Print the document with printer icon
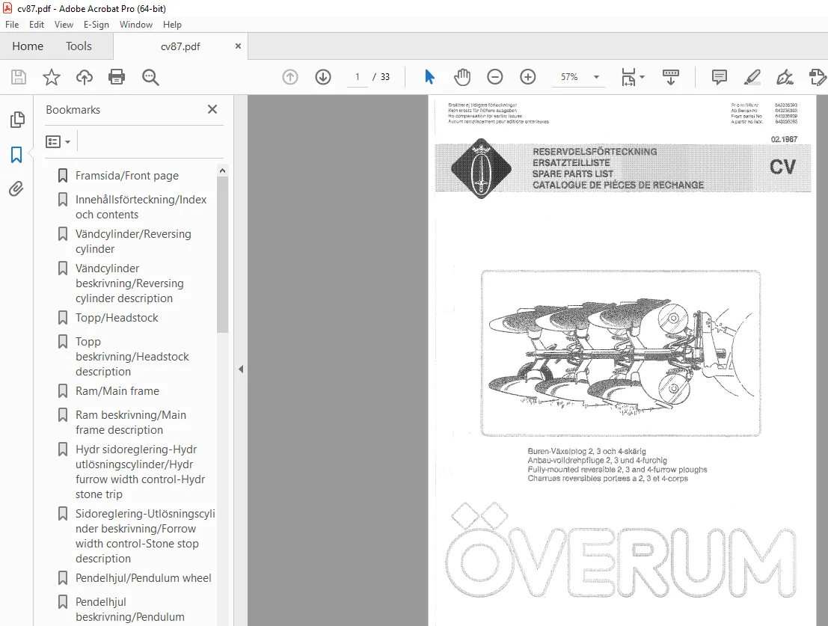 tap(117, 77)
